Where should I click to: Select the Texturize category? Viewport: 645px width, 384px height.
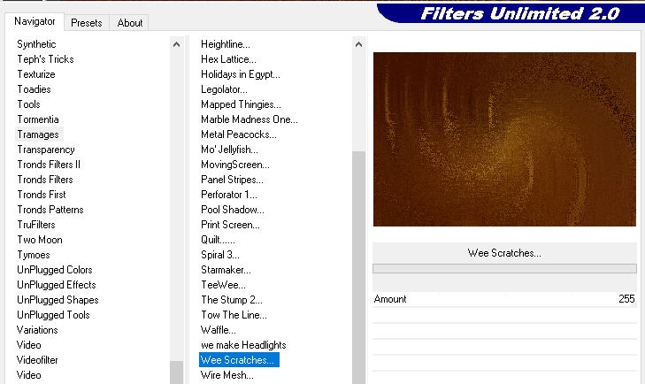pos(35,74)
